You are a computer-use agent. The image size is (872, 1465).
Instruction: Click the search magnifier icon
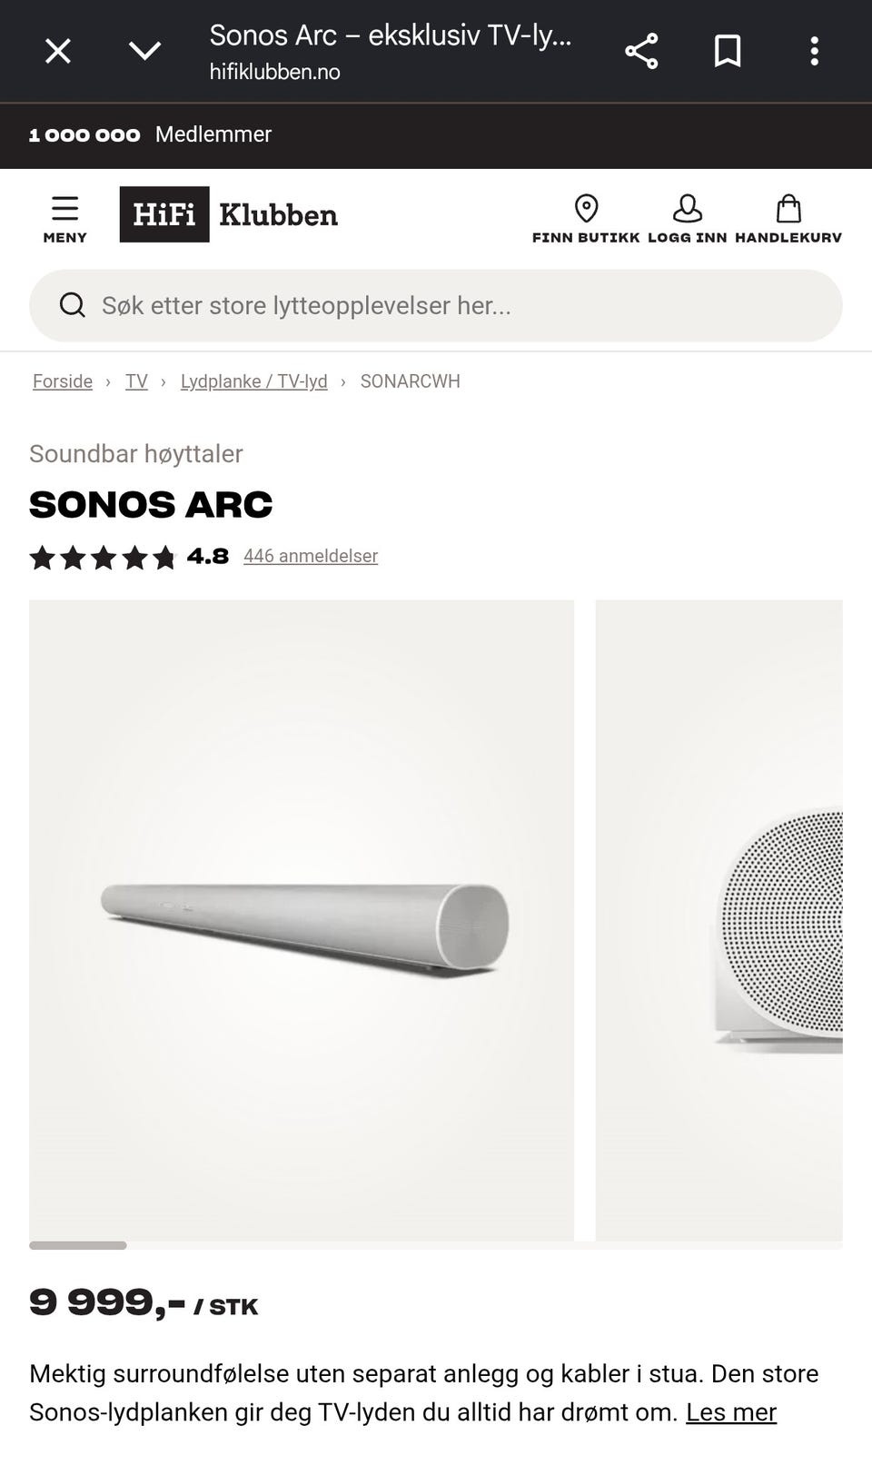(x=73, y=305)
